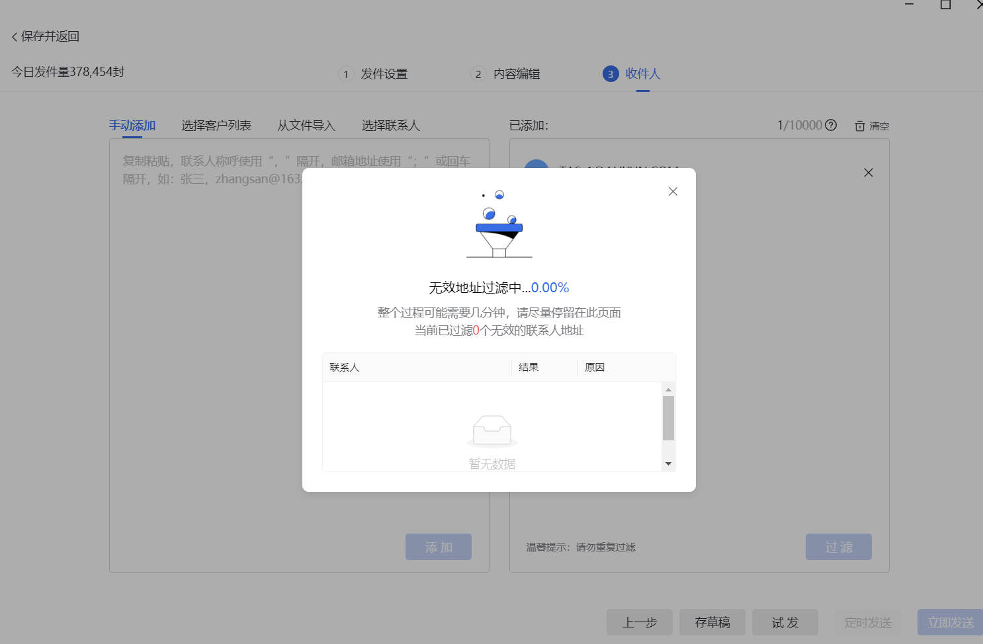Click the trash icon to clear recipients
983x644 pixels.
860,126
